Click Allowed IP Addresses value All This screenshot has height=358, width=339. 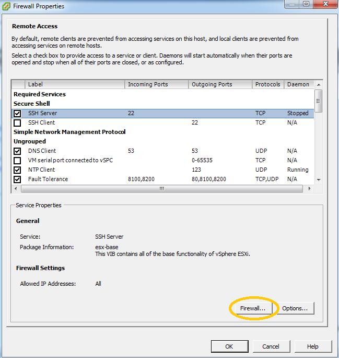(98, 284)
